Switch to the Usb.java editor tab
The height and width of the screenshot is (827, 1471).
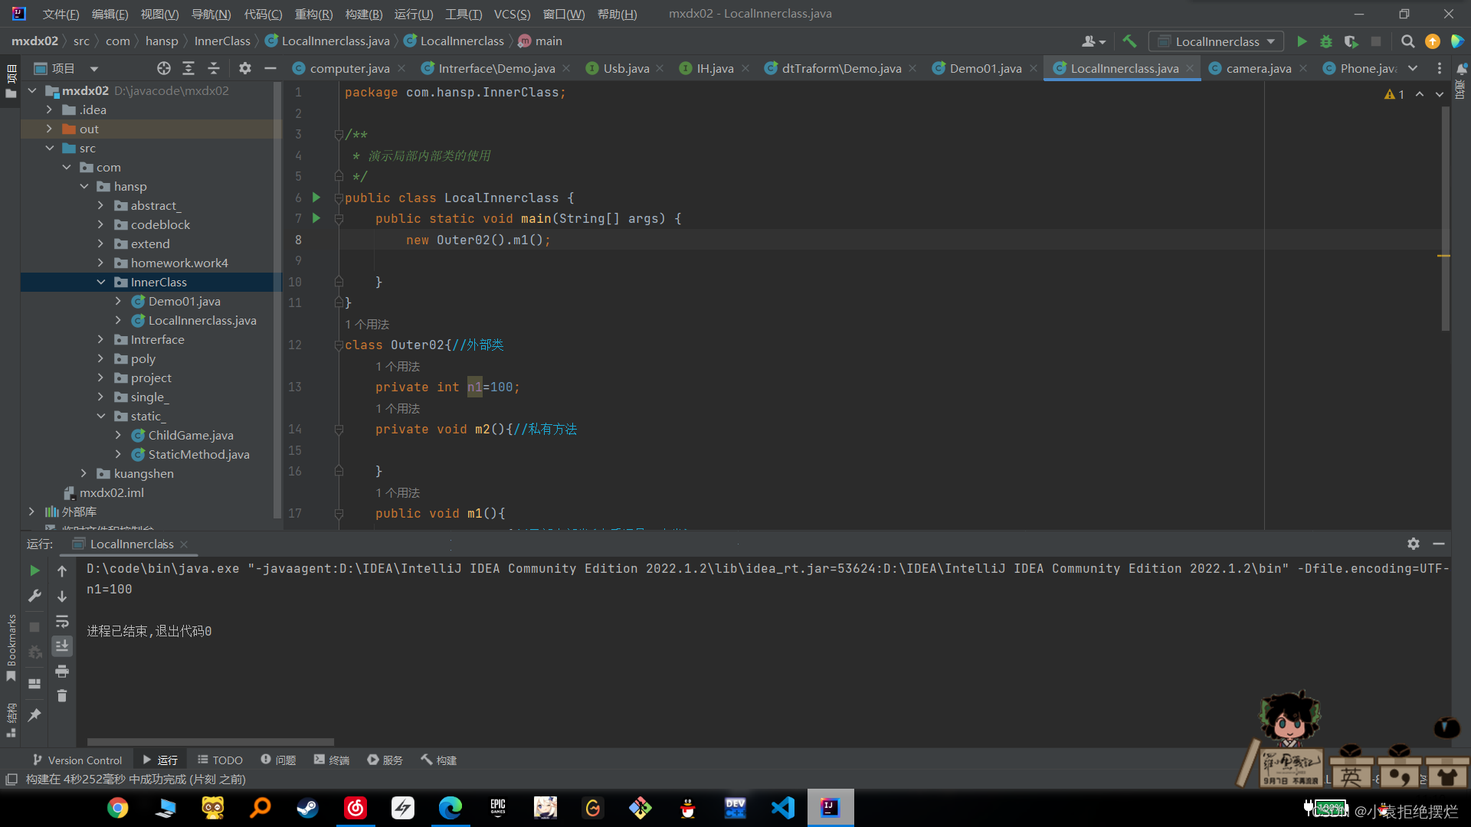coord(626,68)
